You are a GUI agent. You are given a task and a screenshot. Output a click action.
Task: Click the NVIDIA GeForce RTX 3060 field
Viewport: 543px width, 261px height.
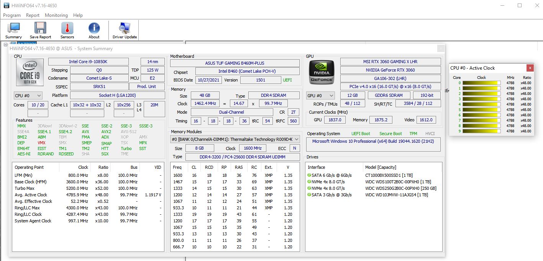pyautogui.click(x=390, y=70)
